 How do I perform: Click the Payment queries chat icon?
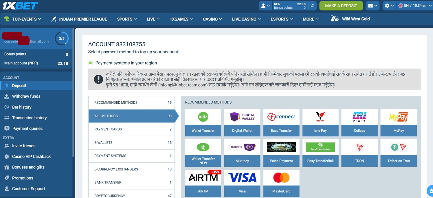pos(7,129)
